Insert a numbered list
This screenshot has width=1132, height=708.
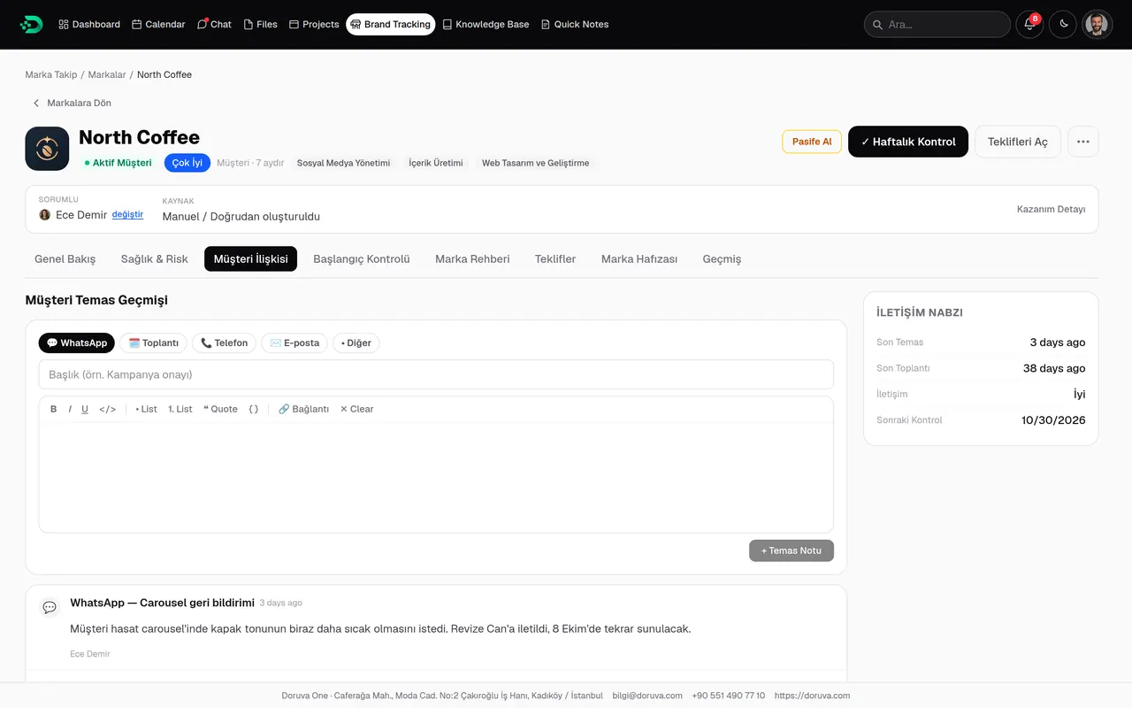point(180,409)
